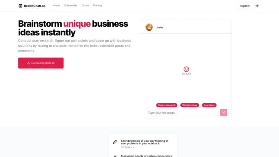Click the RedditChatLab brand name

35,6
